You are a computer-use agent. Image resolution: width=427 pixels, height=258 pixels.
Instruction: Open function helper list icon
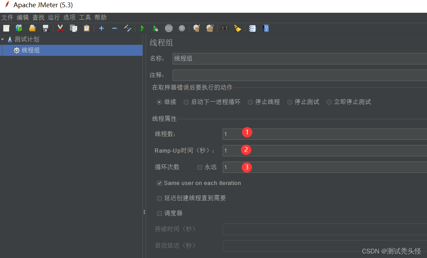pos(252,28)
